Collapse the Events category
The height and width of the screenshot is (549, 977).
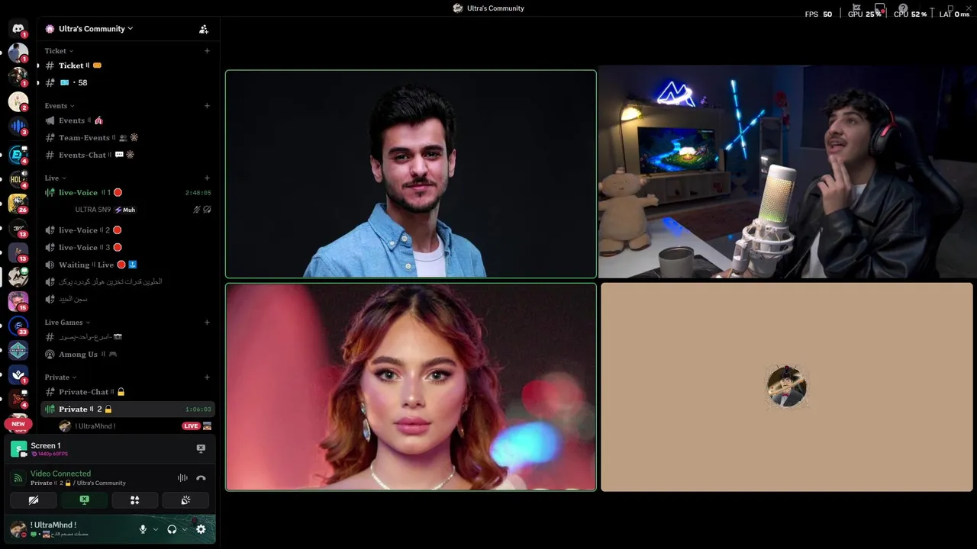[x=60, y=106]
